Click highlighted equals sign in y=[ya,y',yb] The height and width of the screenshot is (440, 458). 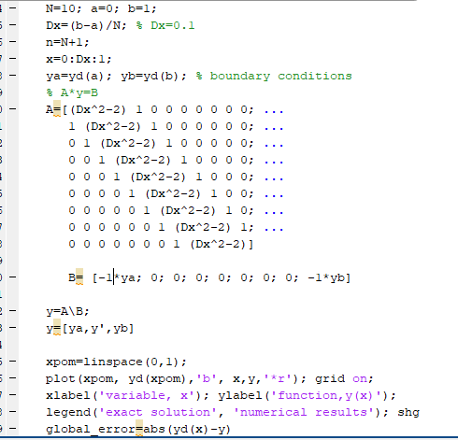tap(57, 328)
